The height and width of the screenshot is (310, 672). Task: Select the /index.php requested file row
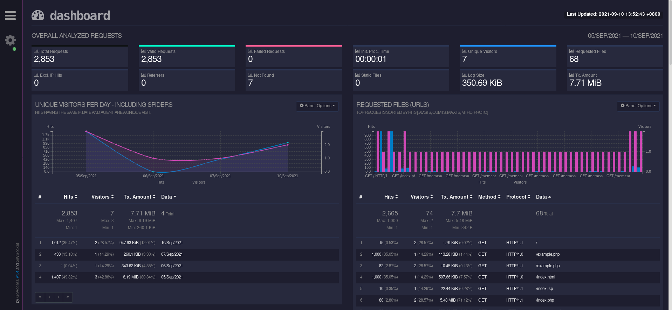508,300
